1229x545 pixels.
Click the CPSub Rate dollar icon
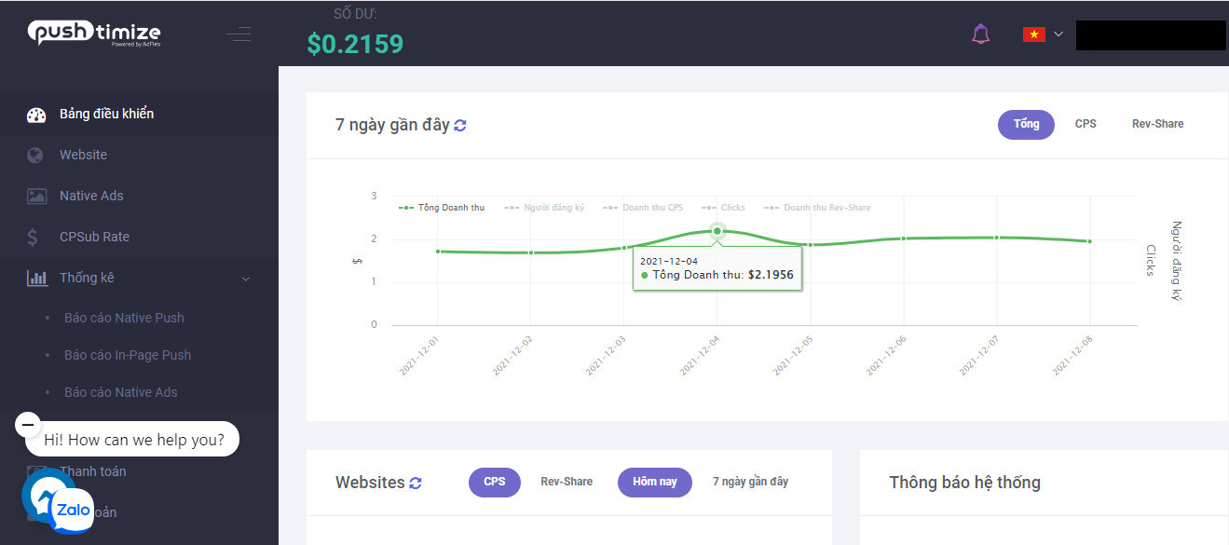point(34,238)
